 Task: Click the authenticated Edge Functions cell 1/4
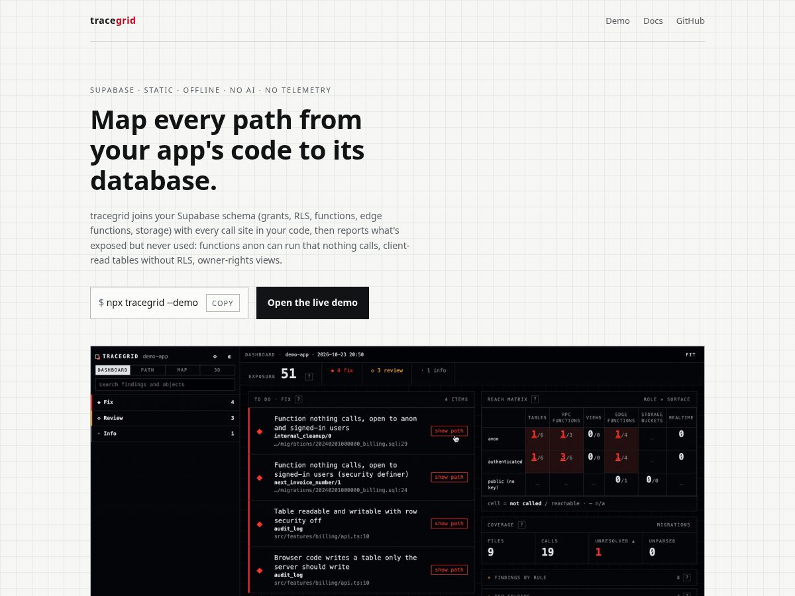click(621, 461)
